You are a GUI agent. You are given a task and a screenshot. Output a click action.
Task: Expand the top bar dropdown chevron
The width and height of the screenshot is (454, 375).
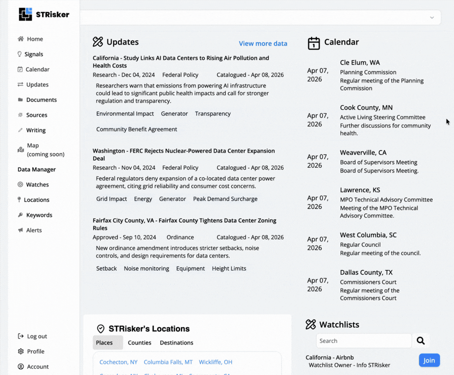432,17
